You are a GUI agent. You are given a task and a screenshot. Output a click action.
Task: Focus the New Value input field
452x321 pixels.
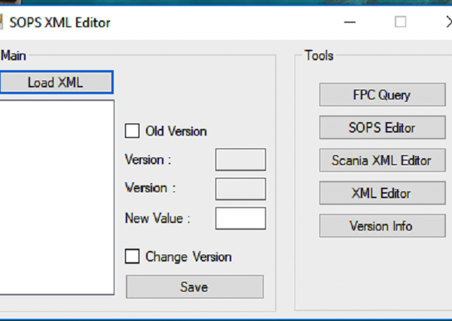(240, 219)
